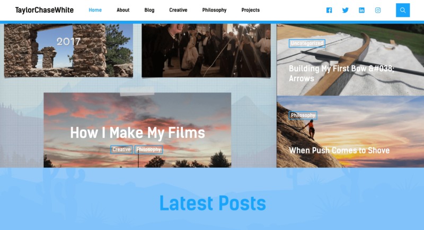The height and width of the screenshot is (230, 424).
Task: Open the 2017 stone ruins thumbnail
Action: point(68,50)
